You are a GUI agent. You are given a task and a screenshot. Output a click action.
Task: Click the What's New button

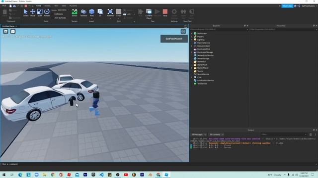(x=287, y=6)
